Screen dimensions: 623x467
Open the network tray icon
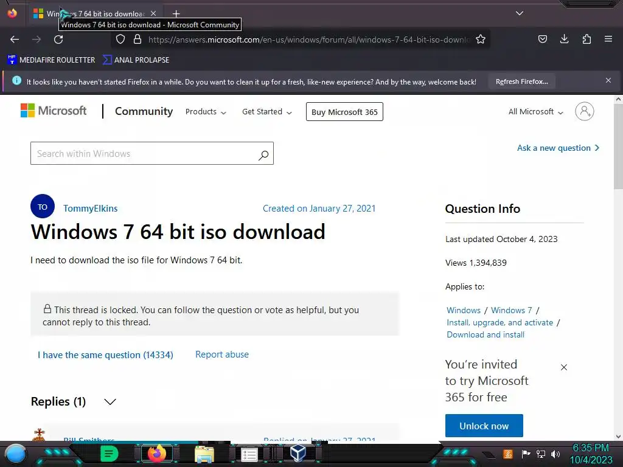tap(541, 454)
